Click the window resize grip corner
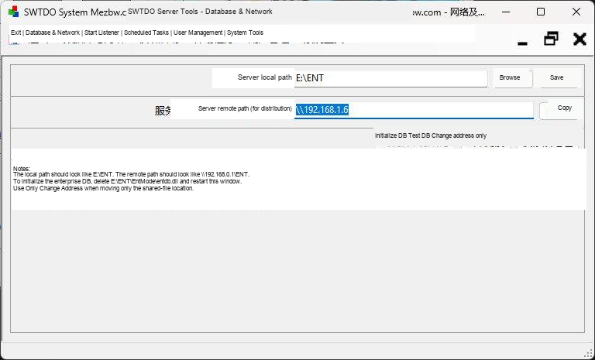 pyautogui.click(x=589, y=353)
